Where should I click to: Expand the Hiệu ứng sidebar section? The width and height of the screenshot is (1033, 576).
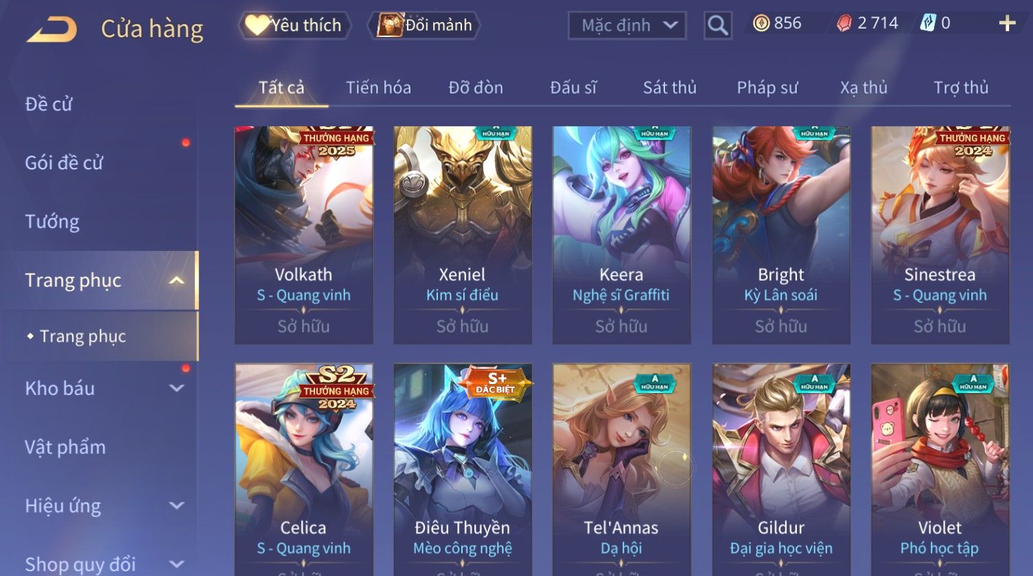pos(176,506)
